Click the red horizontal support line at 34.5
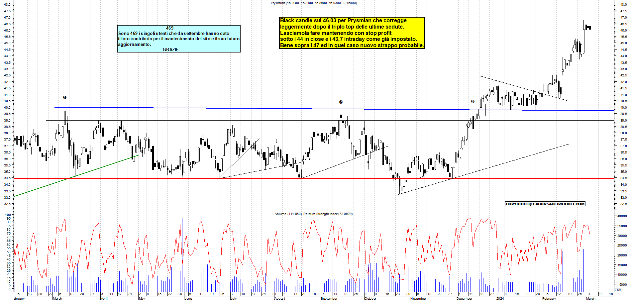The height and width of the screenshot is (300, 628). 314,178
